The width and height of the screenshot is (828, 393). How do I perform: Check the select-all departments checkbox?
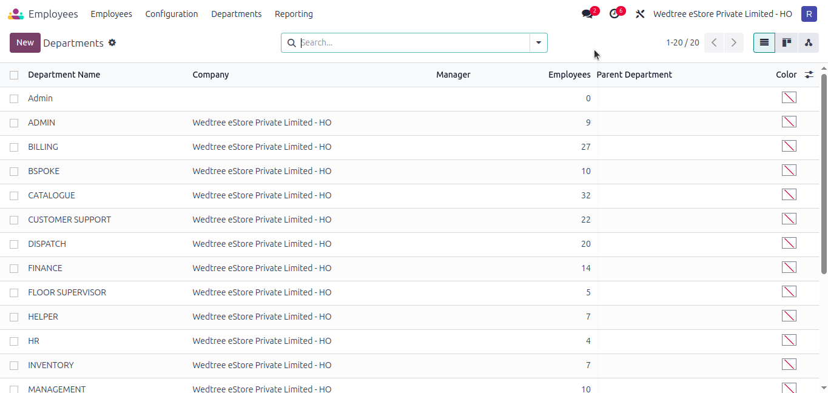tap(14, 74)
